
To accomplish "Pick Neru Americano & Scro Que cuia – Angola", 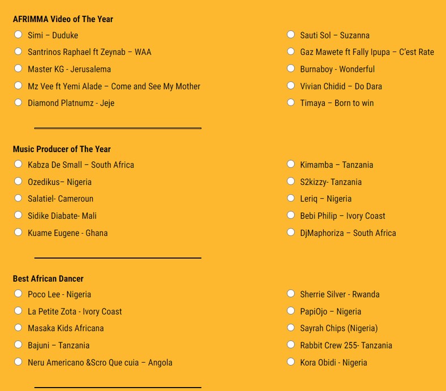I will (18, 362).
